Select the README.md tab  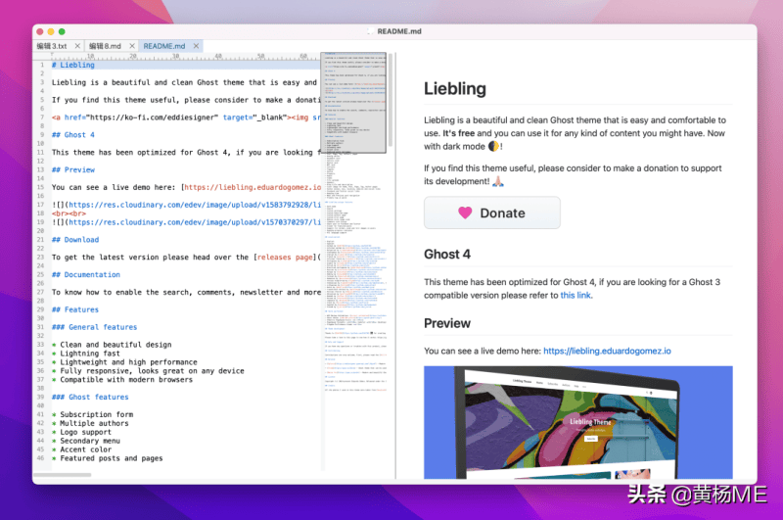163,46
